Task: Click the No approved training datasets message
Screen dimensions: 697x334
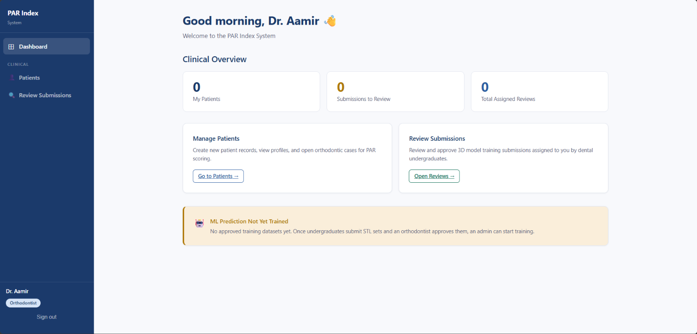Action: point(372,231)
